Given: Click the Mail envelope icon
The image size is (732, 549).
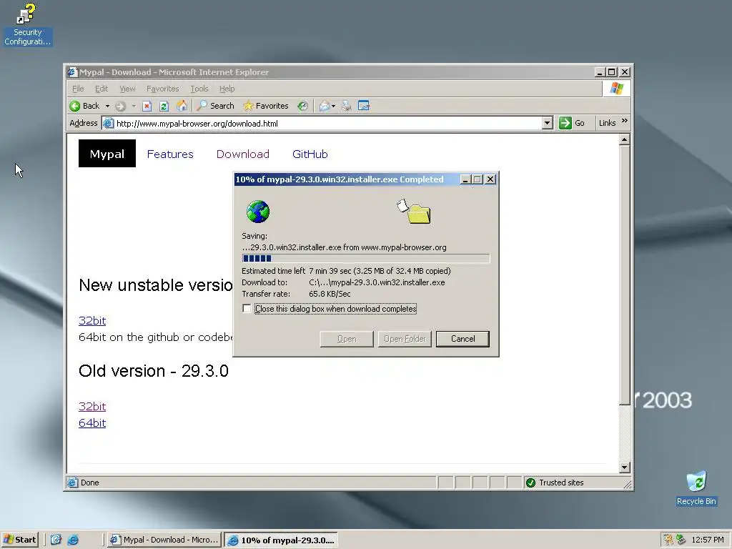Looking at the screenshot, I should 325,106.
